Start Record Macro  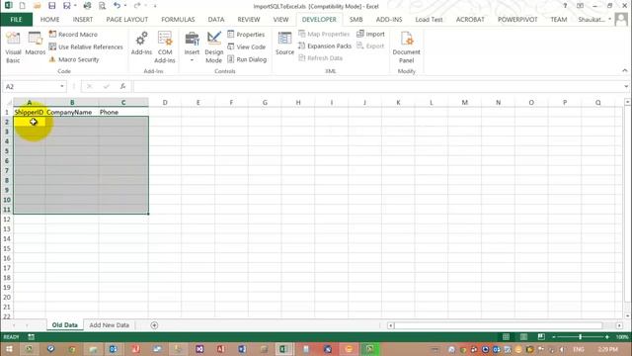(73, 35)
